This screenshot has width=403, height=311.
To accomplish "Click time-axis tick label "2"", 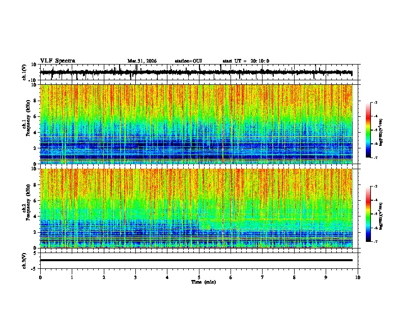I will [x=104, y=277].
